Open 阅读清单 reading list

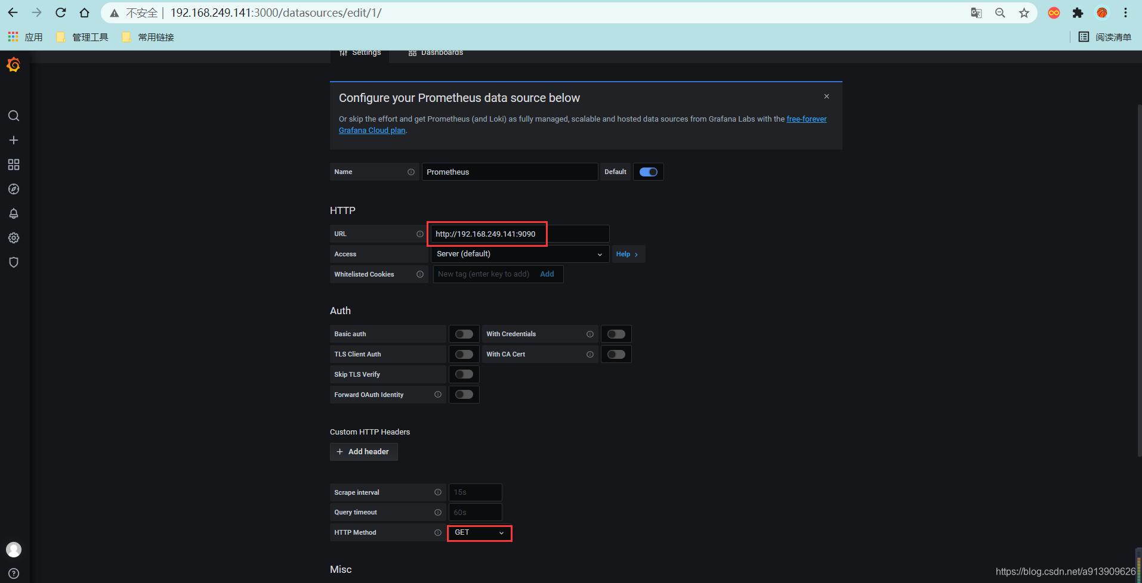[1105, 37]
